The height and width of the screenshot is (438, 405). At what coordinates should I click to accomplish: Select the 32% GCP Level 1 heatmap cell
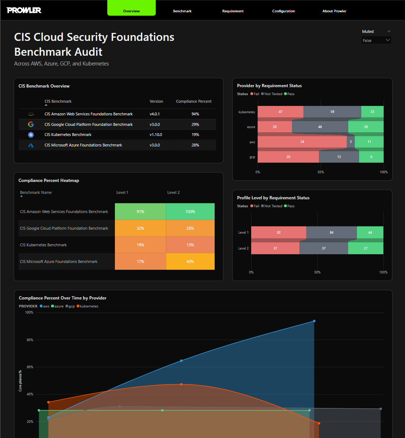[x=141, y=228]
